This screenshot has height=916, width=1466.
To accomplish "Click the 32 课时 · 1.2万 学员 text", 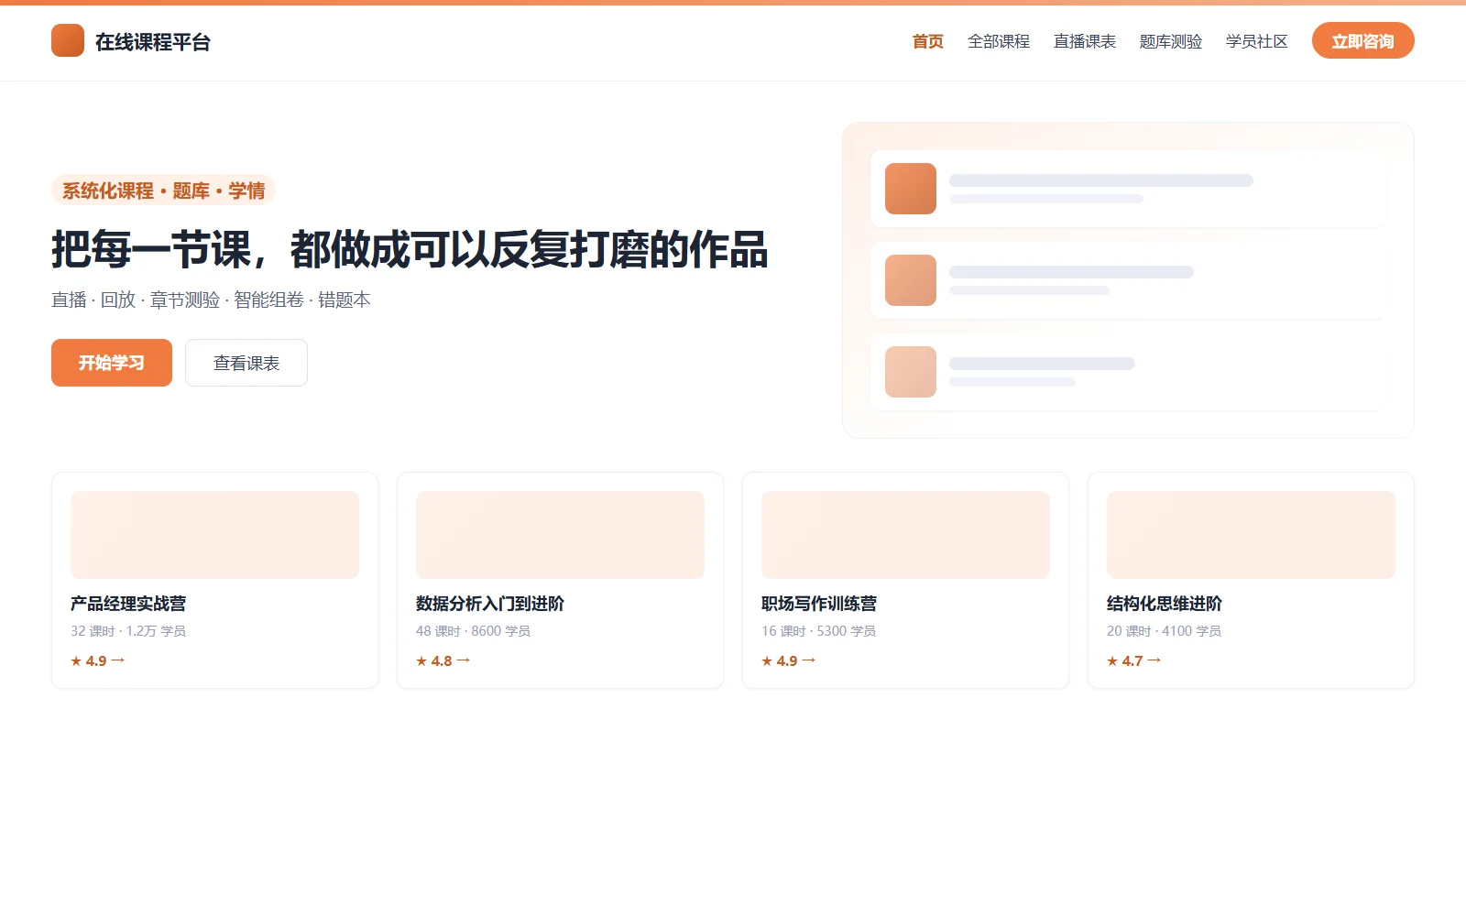I will [x=128, y=631].
